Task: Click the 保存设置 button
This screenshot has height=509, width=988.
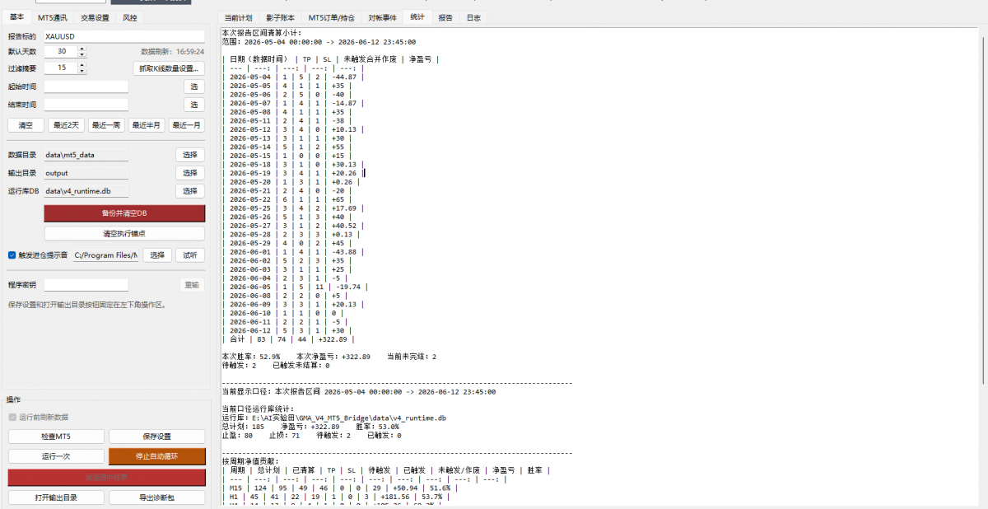Action: (157, 437)
